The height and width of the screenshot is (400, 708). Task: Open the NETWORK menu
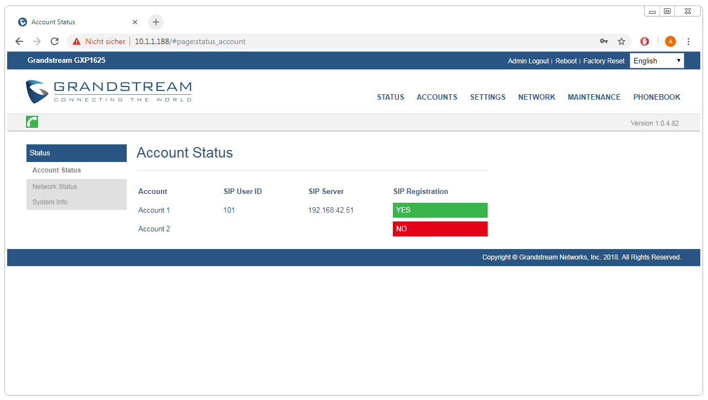(537, 97)
